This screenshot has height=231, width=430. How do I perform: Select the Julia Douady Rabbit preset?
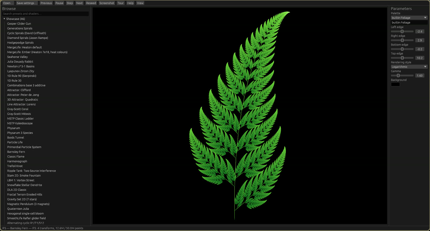coord(20,62)
